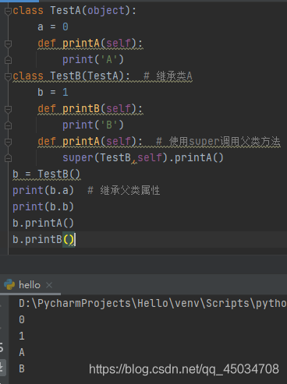Close the hello run tab
This screenshot has height=384, width=287.
click(x=49, y=285)
